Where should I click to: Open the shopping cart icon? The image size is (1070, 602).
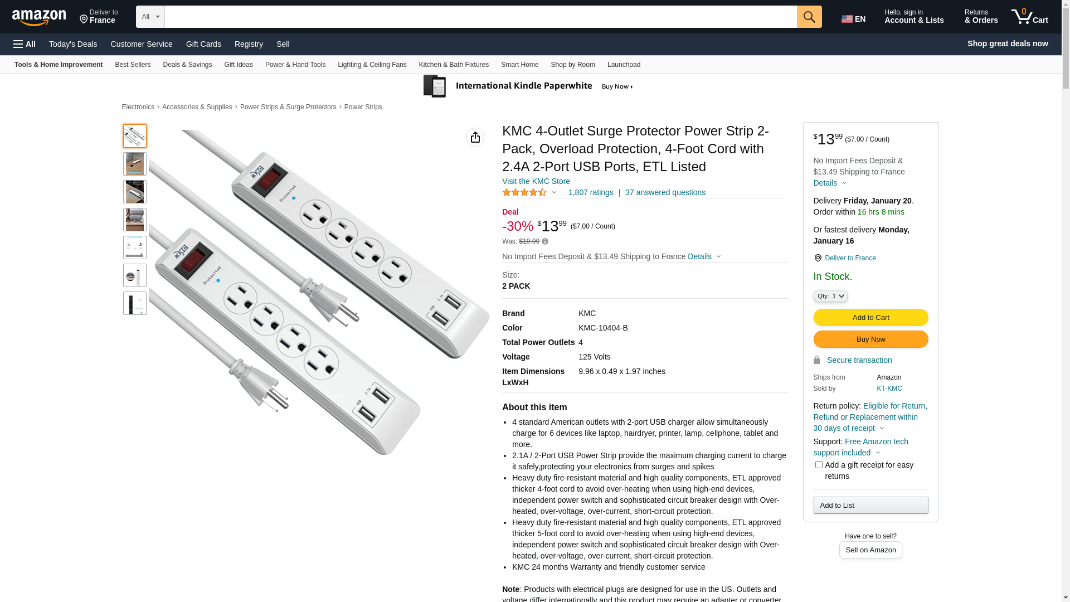point(1029,17)
